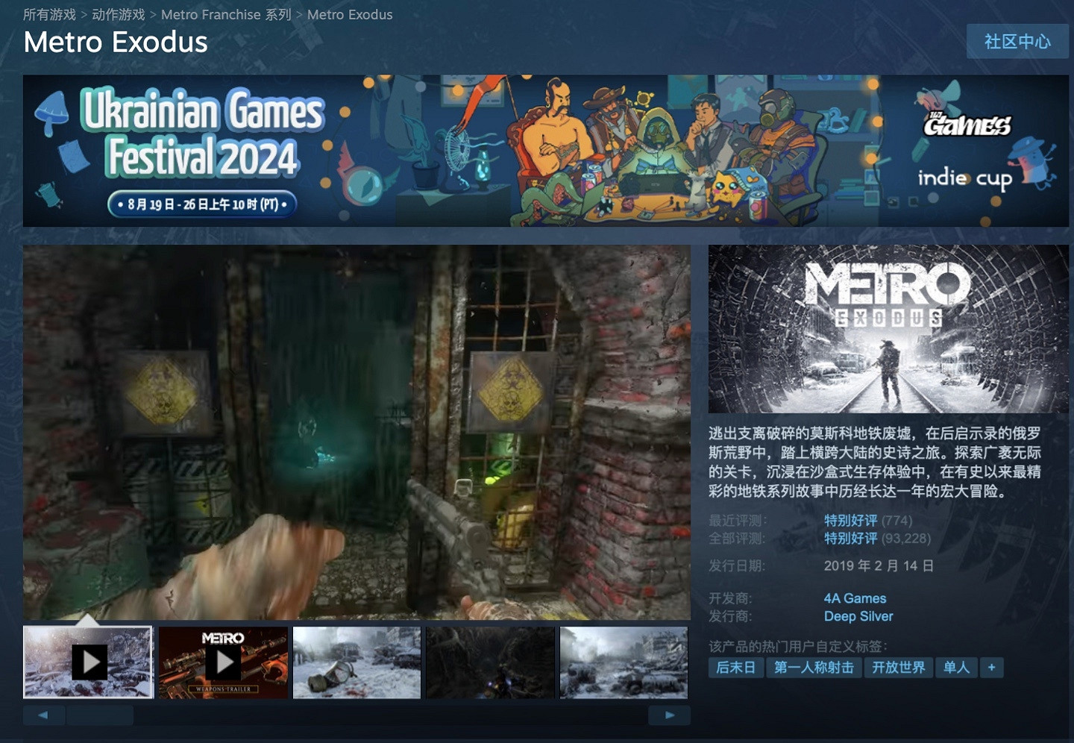Play the Metro weapons trailer thumbnail
Screen dimensions: 1074x743
click(222, 661)
